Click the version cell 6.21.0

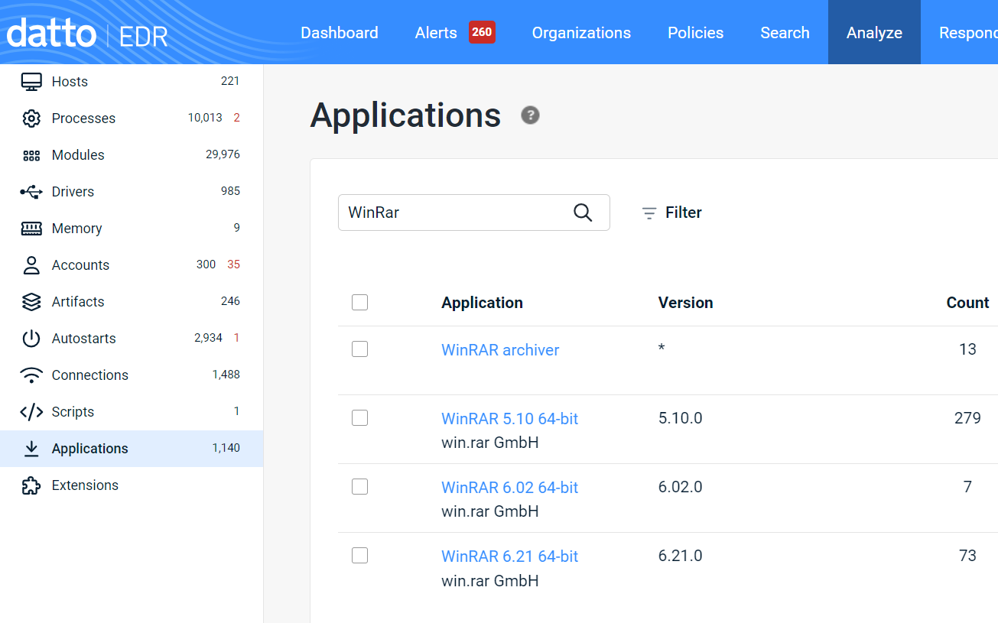[680, 556]
